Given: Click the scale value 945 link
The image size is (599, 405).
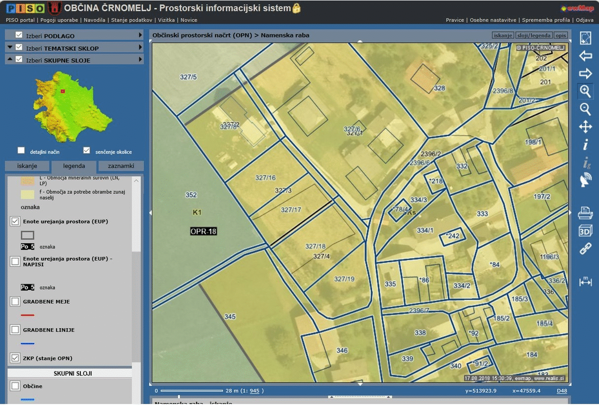Looking at the screenshot, I should coord(254,391).
